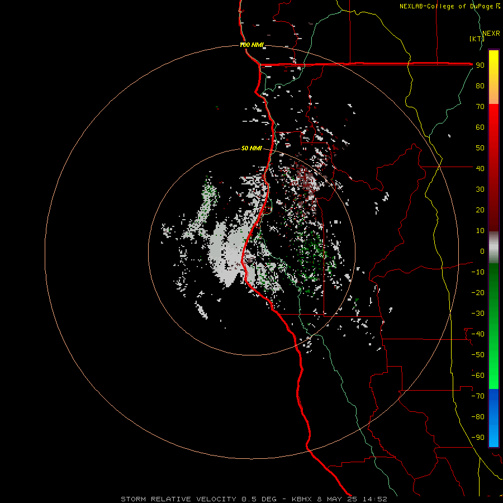Click the '-90' value on the velocity scale

478,438
